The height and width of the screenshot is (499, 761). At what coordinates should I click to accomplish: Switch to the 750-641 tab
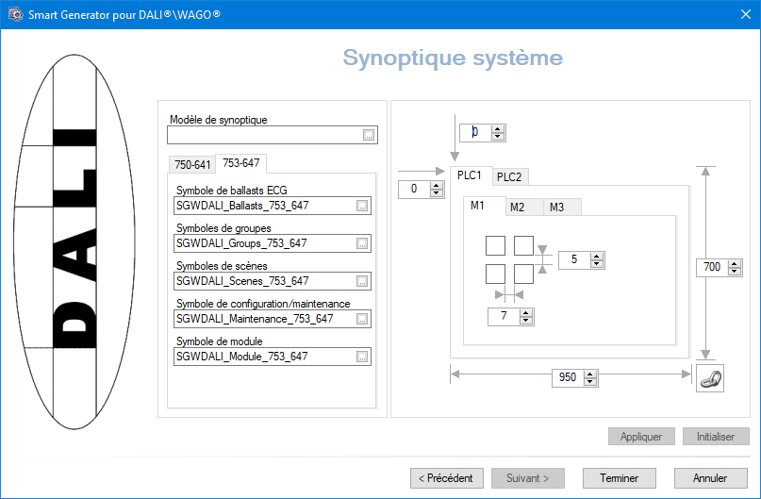click(x=192, y=165)
